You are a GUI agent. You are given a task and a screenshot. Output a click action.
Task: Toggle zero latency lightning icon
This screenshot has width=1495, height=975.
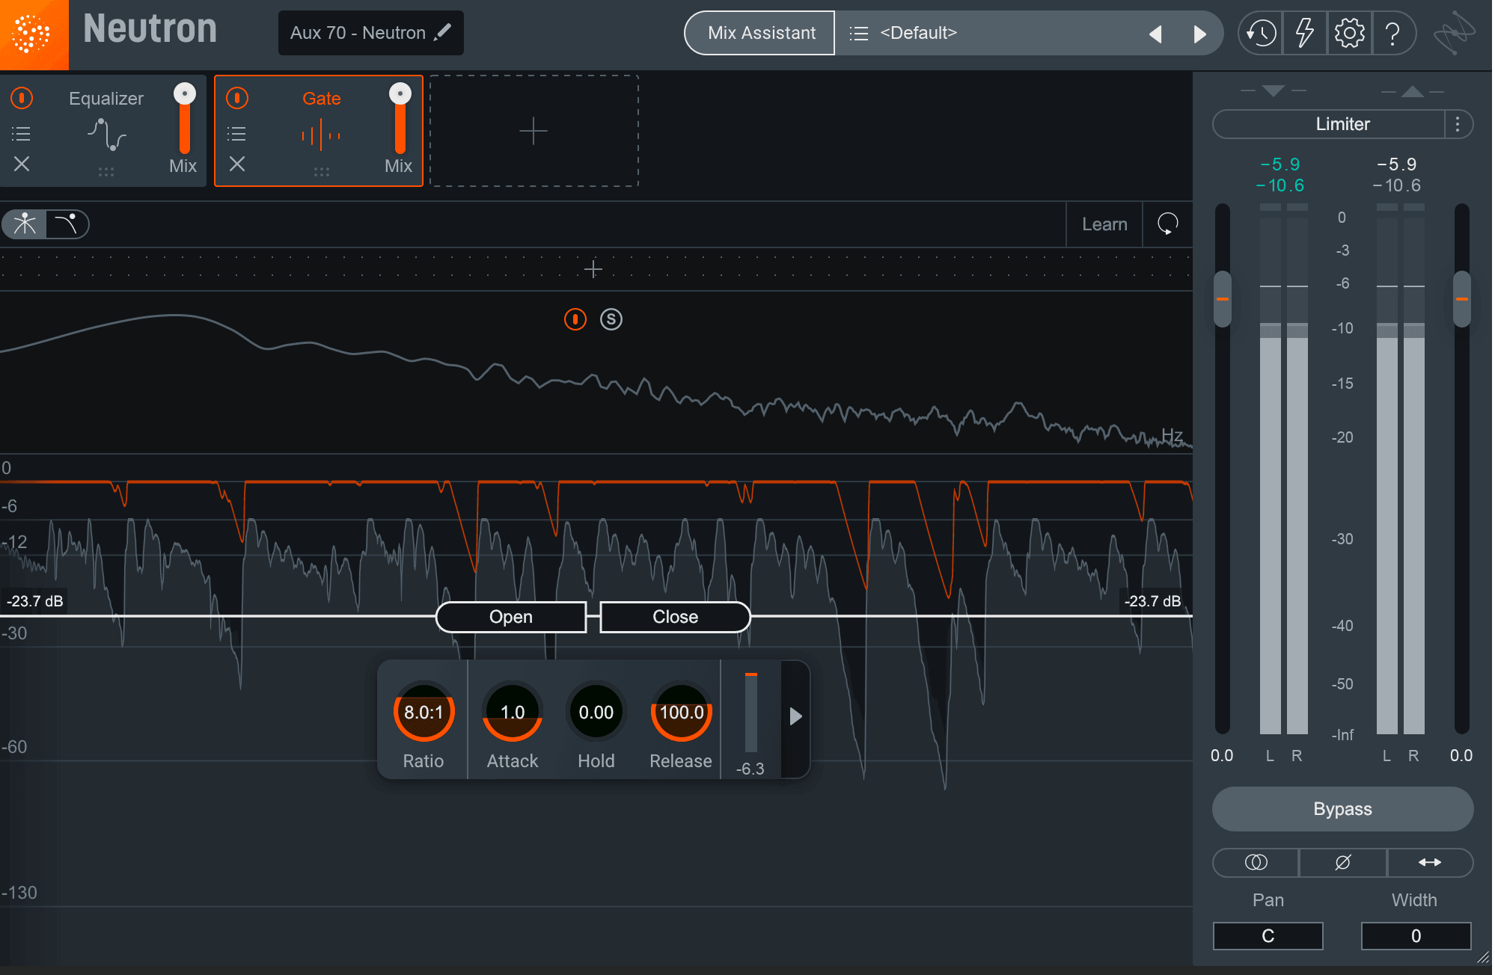1304,34
